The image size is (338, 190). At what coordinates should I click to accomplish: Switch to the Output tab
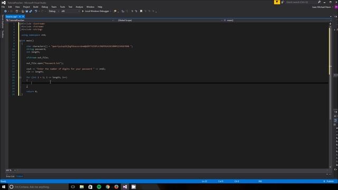tap(20, 176)
